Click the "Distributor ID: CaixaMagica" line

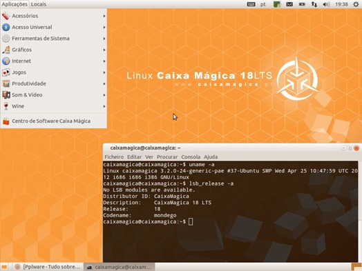point(146,197)
